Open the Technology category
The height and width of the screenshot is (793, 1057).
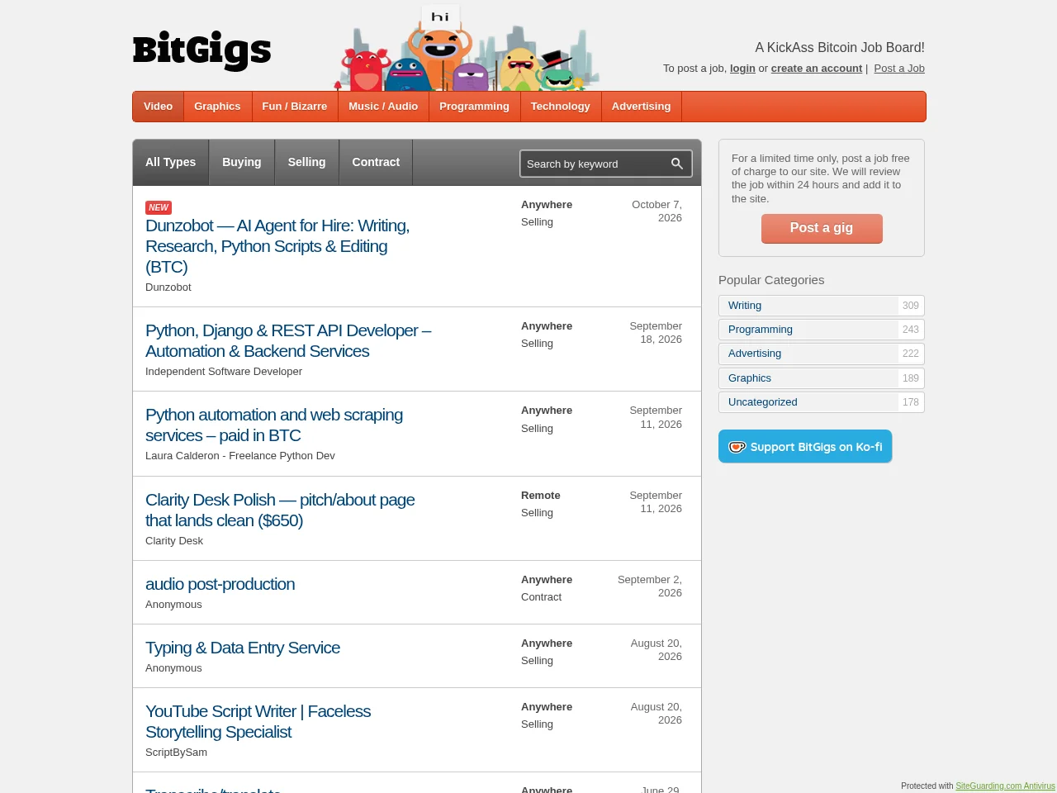click(x=561, y=107)
